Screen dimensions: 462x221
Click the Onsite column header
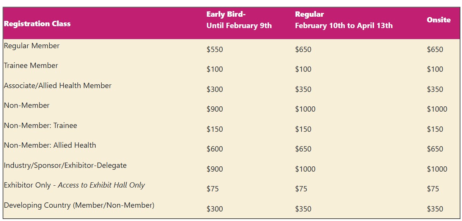point(438,20)
